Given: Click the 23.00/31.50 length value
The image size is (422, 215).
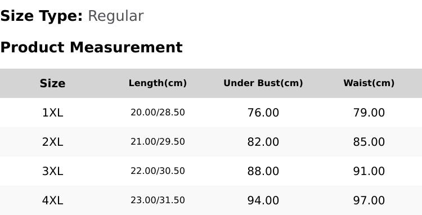Looking at the screenshot, I should (158, 200).
